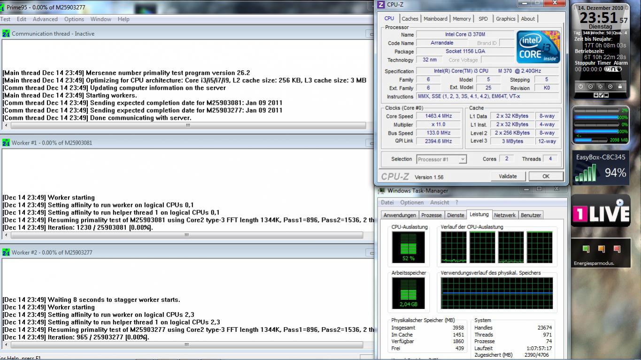Click the Worker #2 line "Iteration: 965 / 25903277"
This screenshot has height=360, width=641.
point(76,337)
